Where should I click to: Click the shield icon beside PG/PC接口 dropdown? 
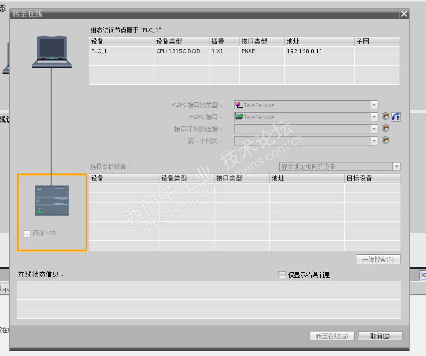click(x=385, y=116)
